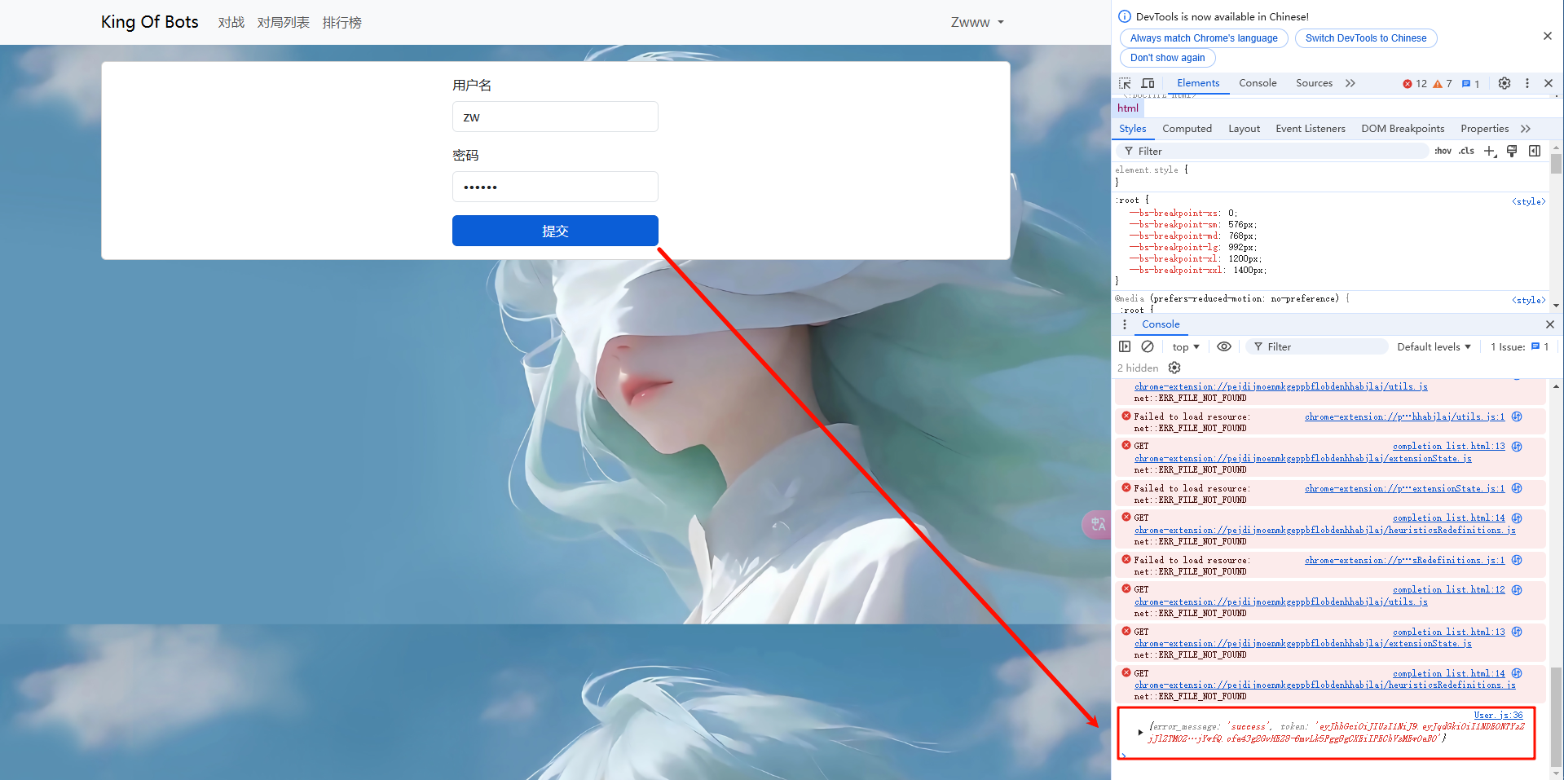Focus the console Filter box

click(x=1317, y=347)
